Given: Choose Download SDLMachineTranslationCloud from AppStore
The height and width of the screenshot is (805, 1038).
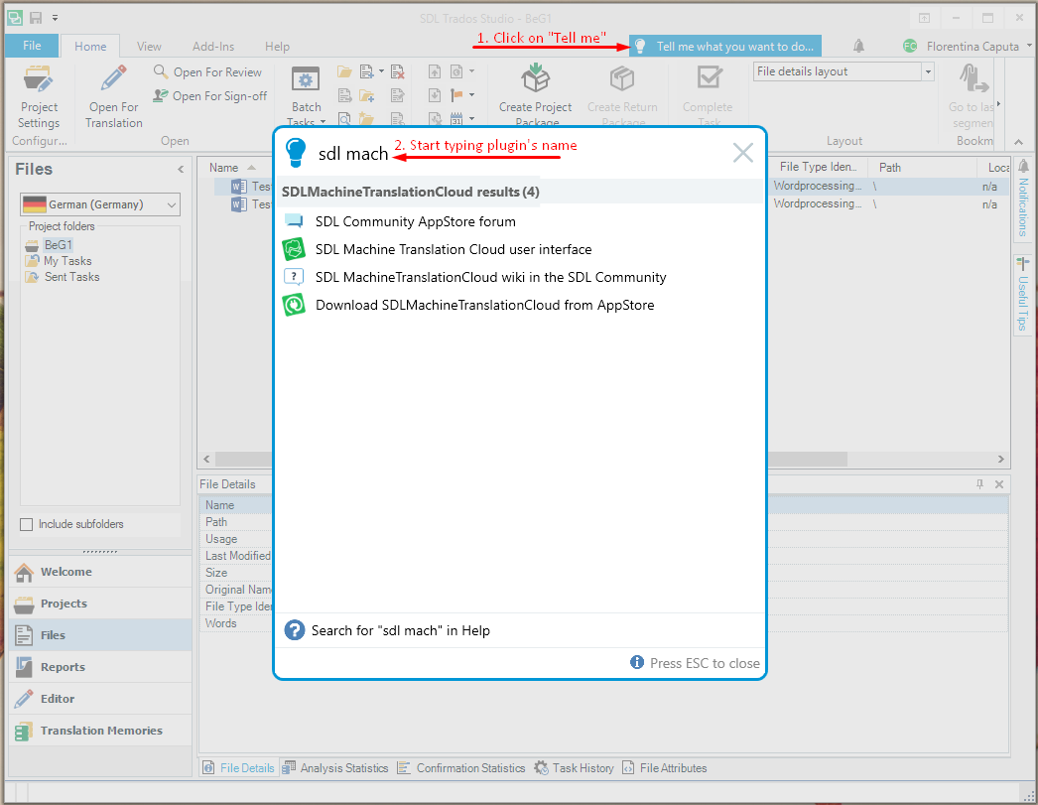Looking at the screenshot, I should coord(484,305).
